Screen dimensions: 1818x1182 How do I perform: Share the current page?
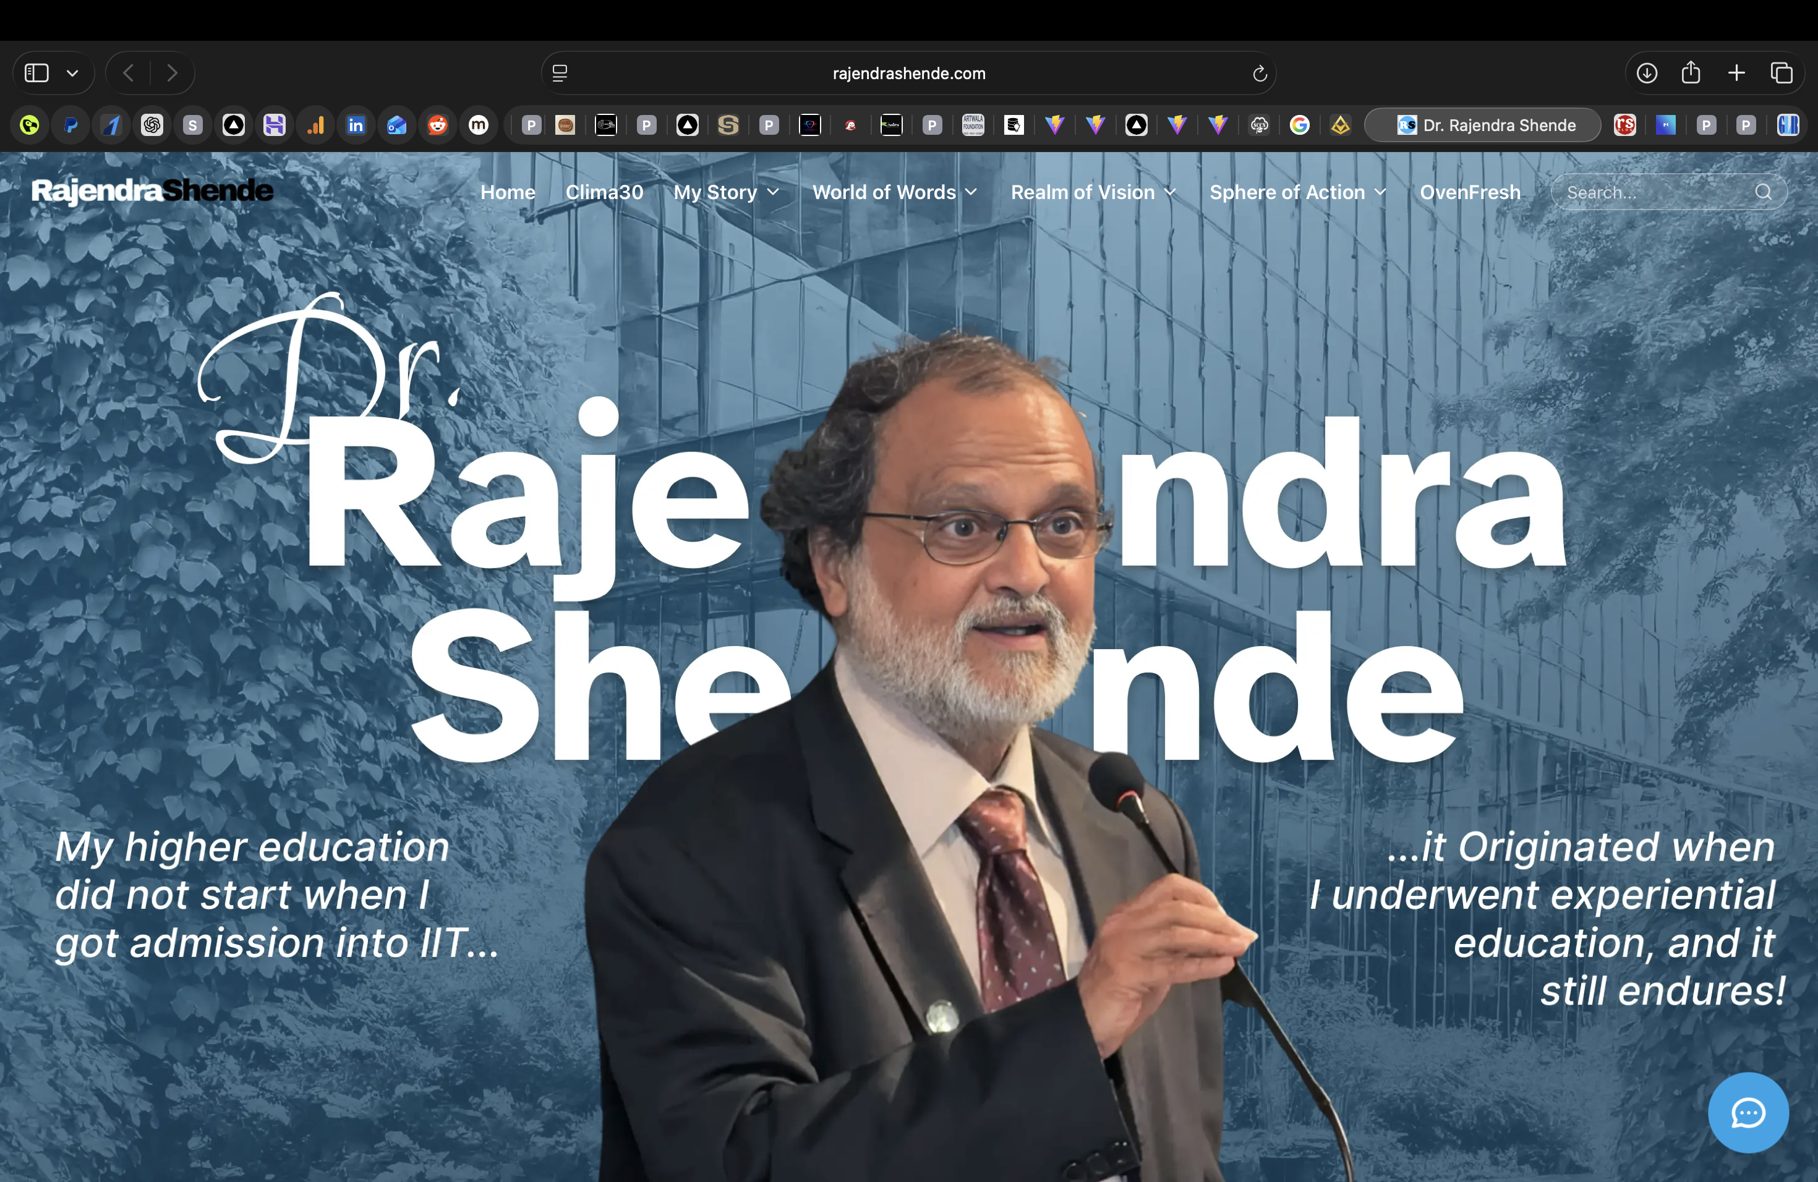(x=1691, y=72)
